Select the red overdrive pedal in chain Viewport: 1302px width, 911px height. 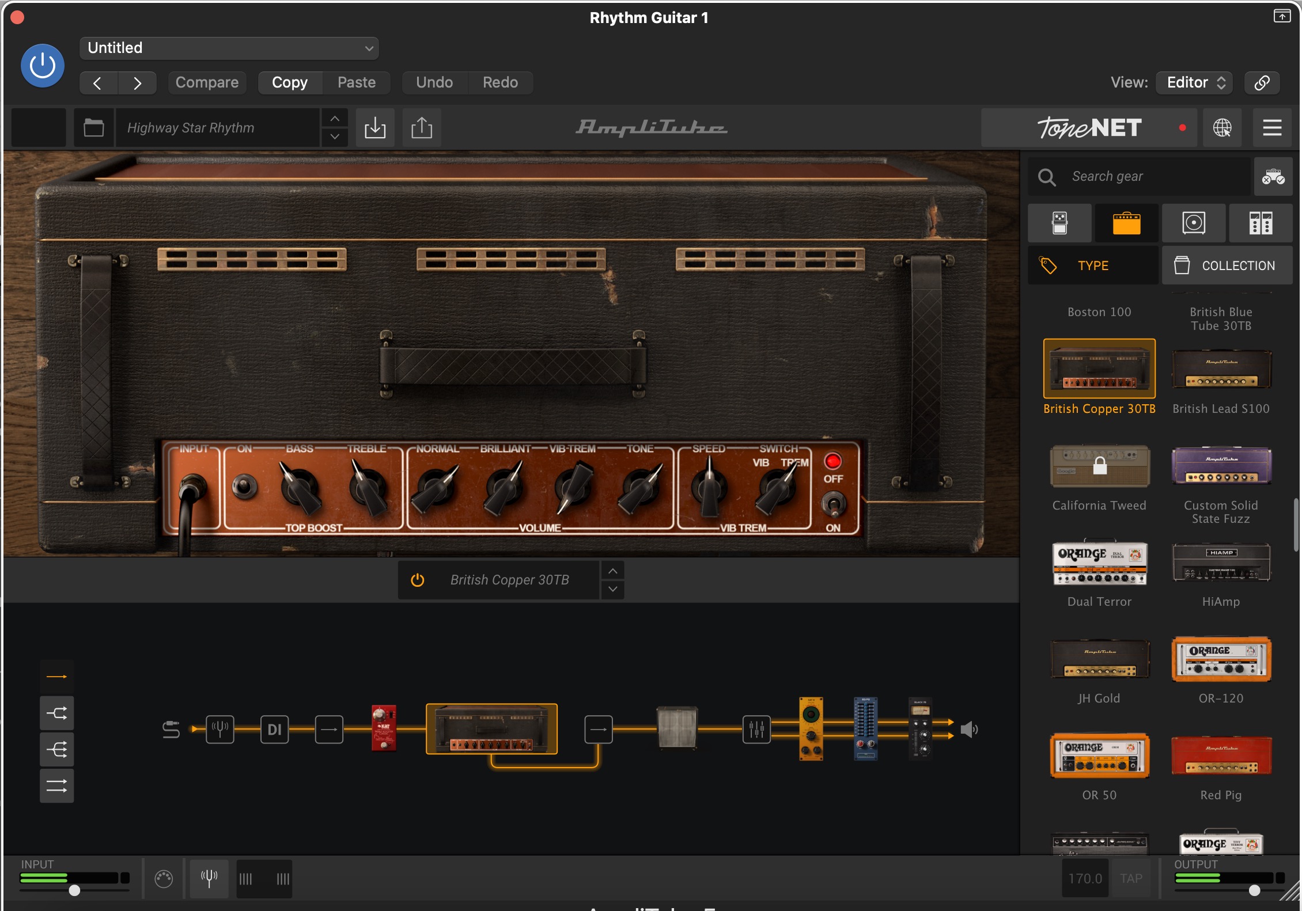click(384, 728)
